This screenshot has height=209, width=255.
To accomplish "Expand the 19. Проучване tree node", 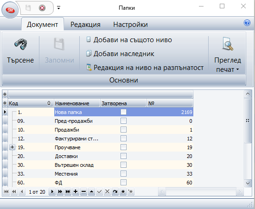I will coord(12,147).
